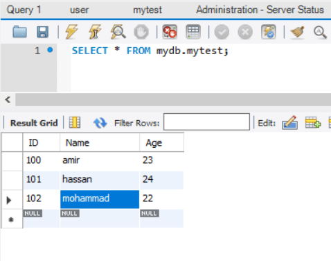Click the NULL Age cell in new row

pyautogui.click(x=161, y=219)
